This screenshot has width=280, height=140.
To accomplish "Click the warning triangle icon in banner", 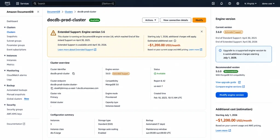I will [53, 33].
